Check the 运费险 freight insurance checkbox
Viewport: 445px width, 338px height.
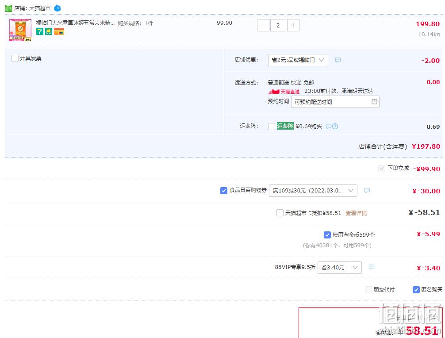(272, 126)
